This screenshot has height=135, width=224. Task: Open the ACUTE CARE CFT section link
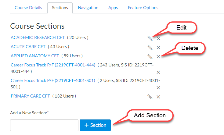(x=28, y=47)
